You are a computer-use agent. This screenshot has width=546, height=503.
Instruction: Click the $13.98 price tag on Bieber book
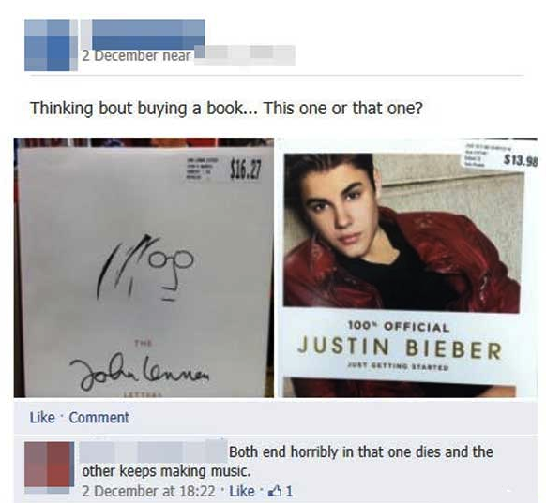click(x=521, y=161)
